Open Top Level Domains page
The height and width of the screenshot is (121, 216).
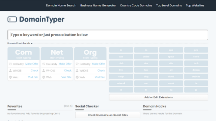[x=169, y=5]
